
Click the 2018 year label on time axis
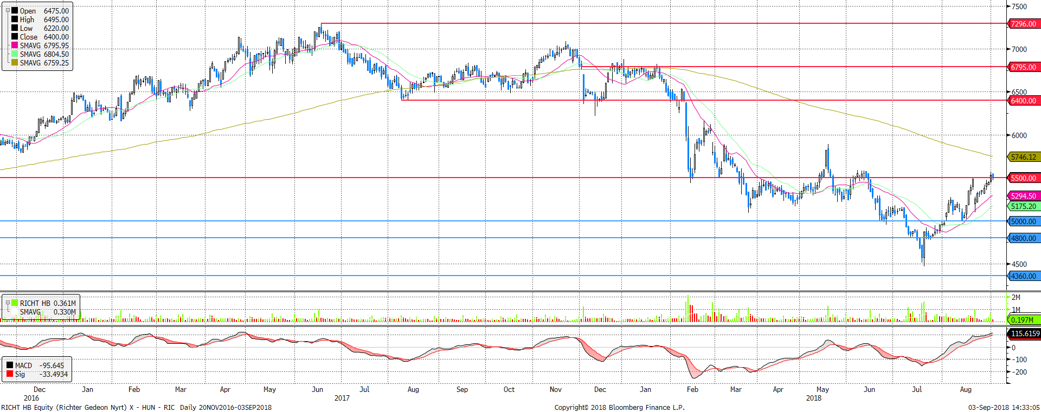point(813,398)
